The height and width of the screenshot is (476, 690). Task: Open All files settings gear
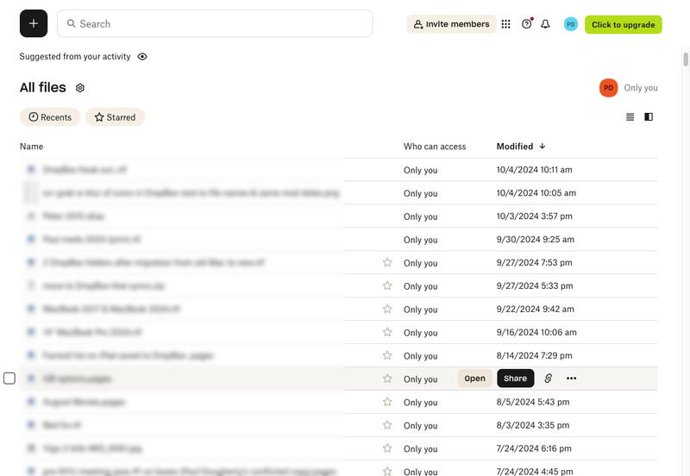pyautogui.click(x=80, y=88)
